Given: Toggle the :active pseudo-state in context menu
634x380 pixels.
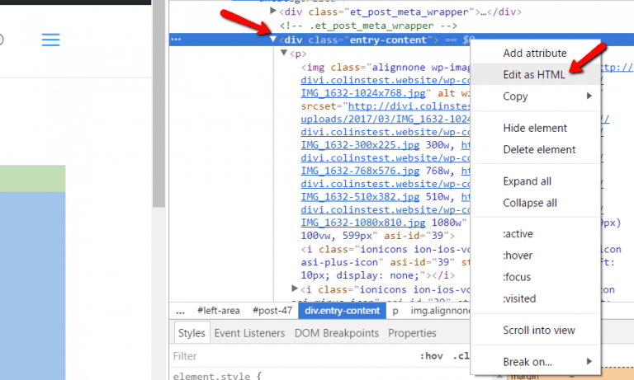Looking at the screenshot, I should tap(518, 234).
